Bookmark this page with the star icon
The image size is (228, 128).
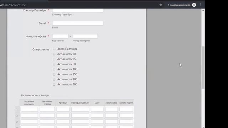point(161,5)
